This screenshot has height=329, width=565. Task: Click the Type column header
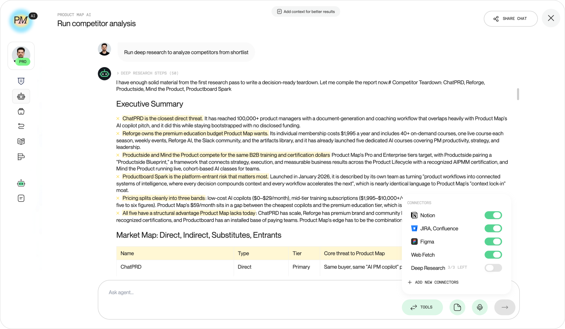pos(261,253)
